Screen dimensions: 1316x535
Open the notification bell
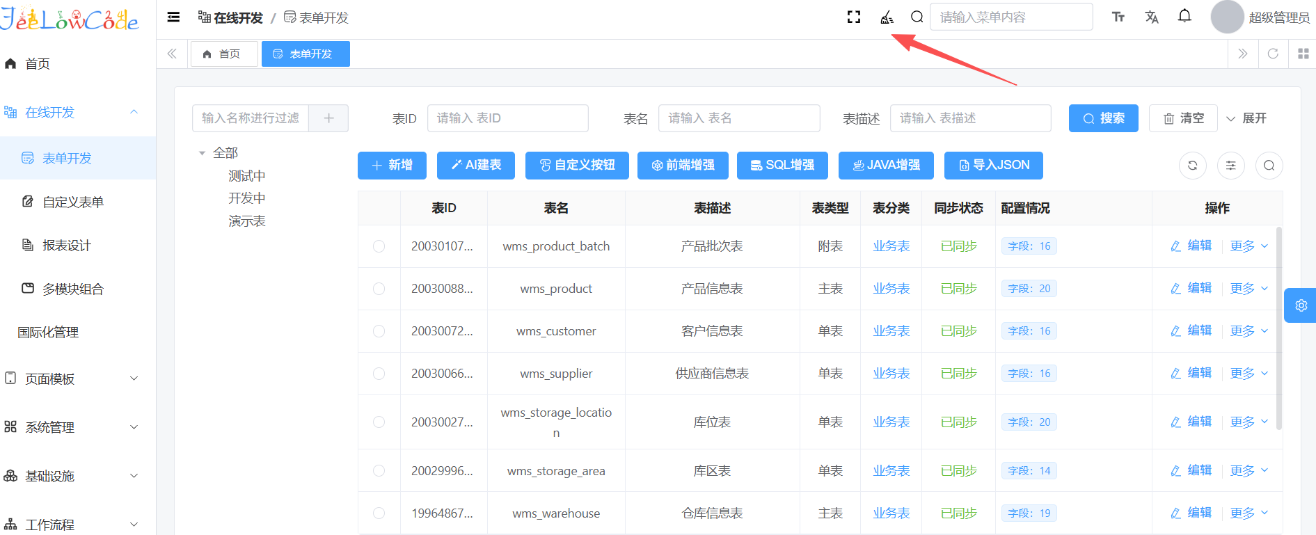(x=1184, y=17)
